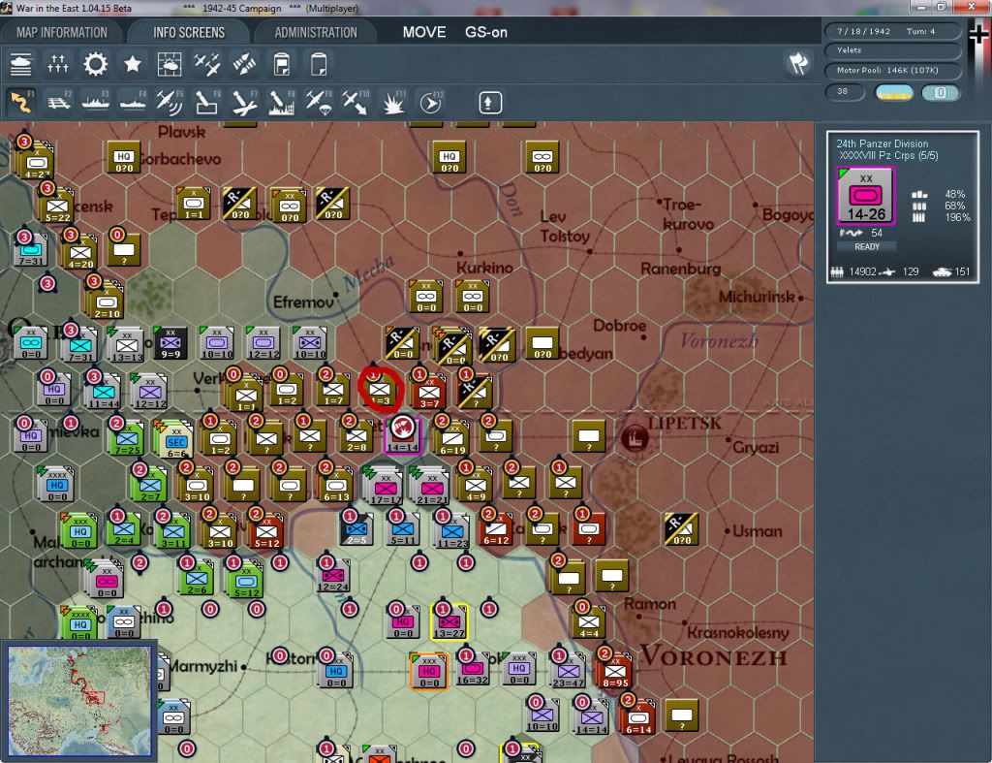Screen dimensions: 992x763
Task: Click the Efremov town label
Action: 303,302
